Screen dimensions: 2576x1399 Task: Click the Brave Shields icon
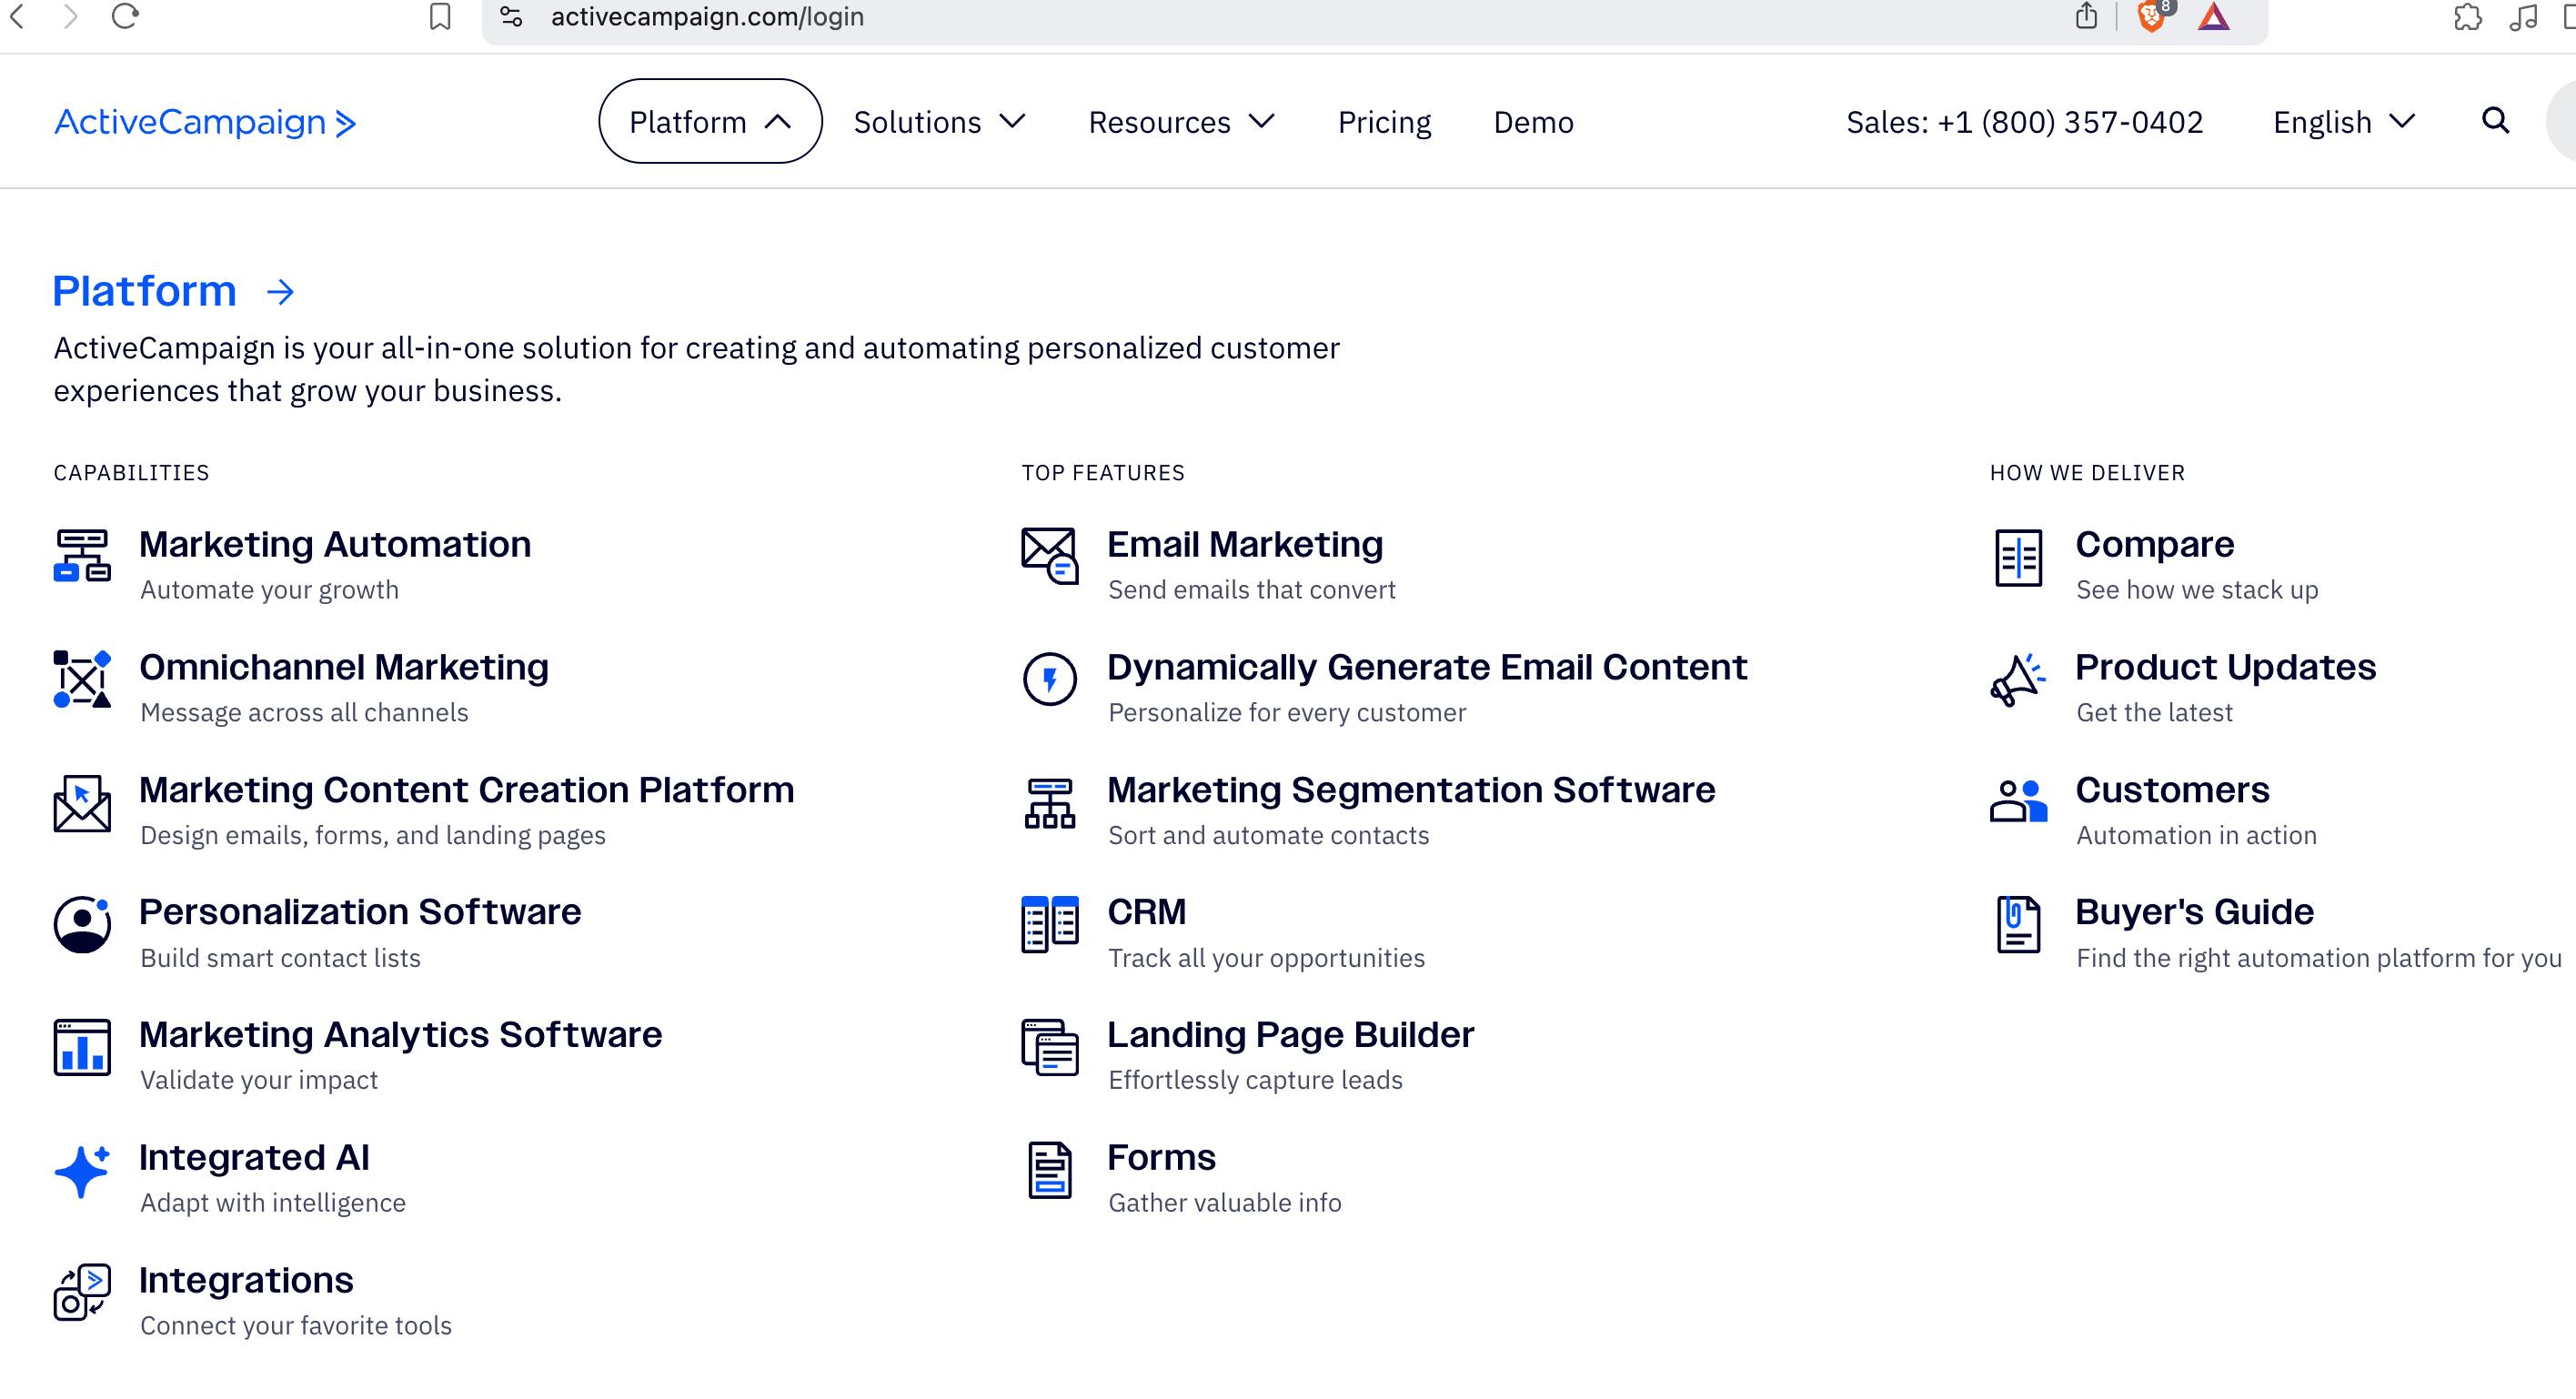(2151, 16)
